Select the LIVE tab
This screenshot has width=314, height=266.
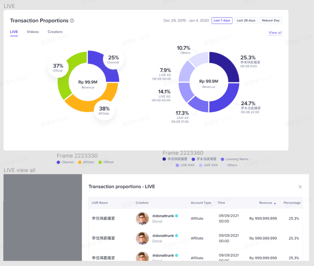(14, 32)
